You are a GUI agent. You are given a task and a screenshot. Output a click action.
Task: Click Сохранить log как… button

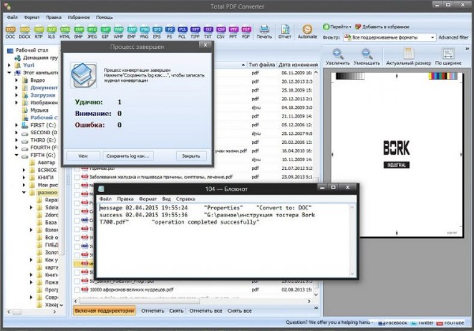pos(128,156)
